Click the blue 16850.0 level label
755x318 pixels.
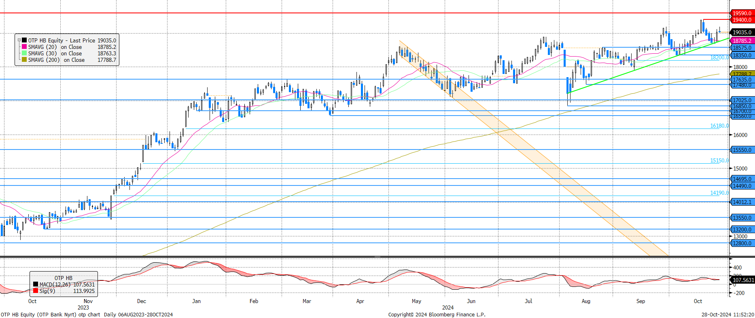coord(742,106)
